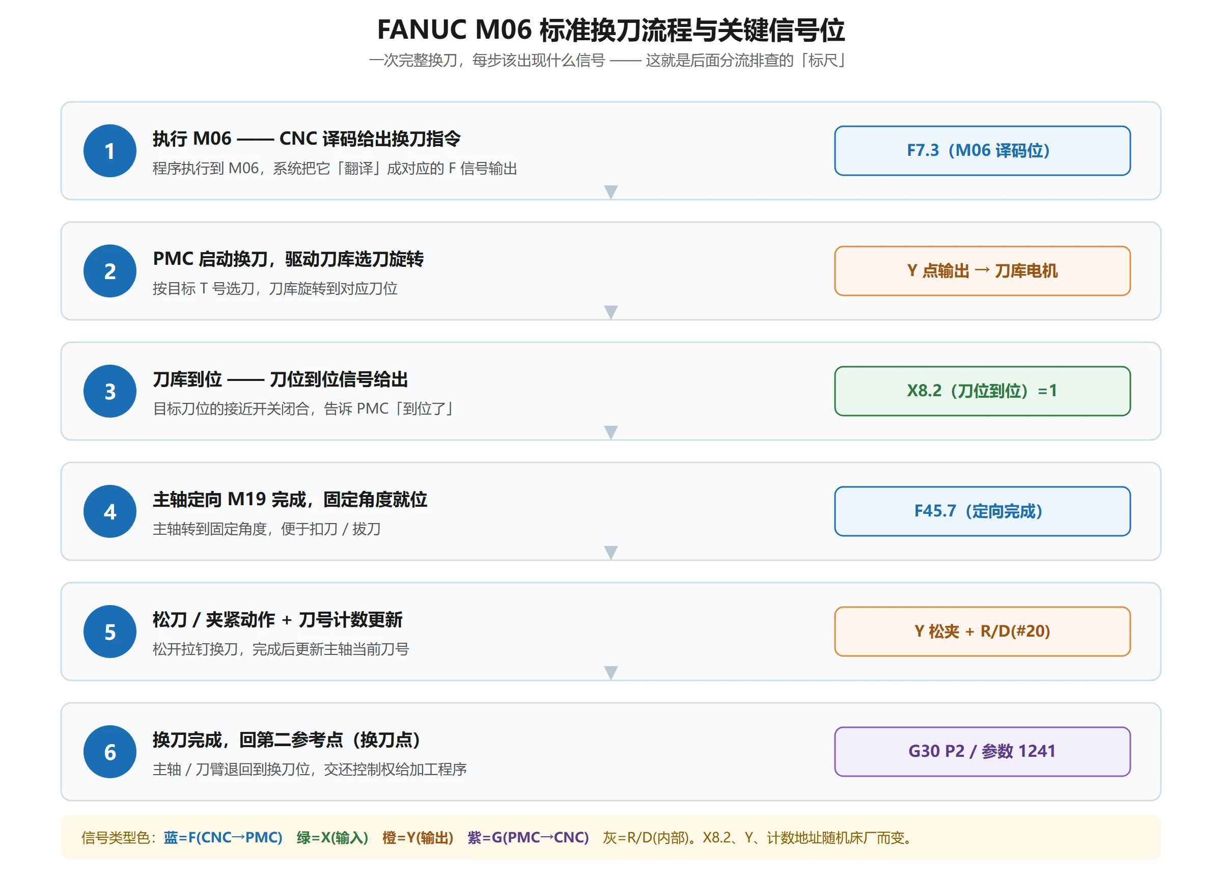The image size is (1222, 876).
Task: Click the description '松开拉钉换刀，完成后更新主轴当前刀号'
Action: click(281, 649)
